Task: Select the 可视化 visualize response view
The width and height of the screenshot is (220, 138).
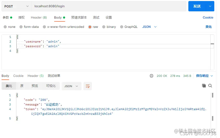Action: pyautogui.click(x=51, y=86)
